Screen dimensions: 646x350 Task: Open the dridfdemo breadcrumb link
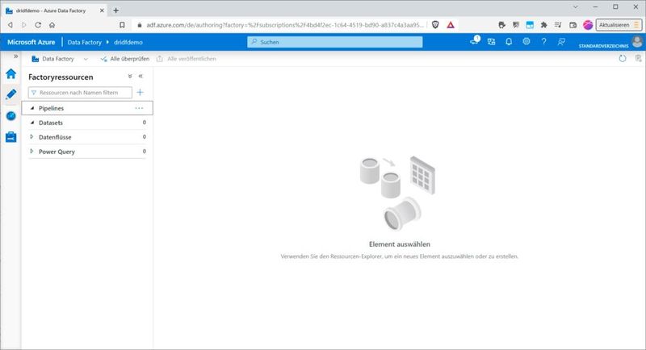(x=128, y=42)
